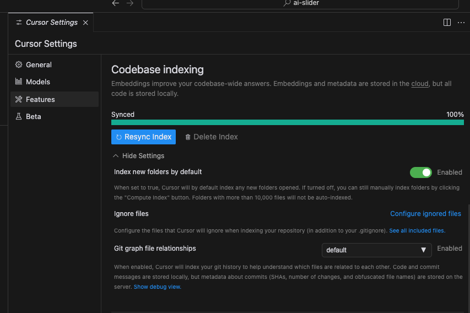Screen dimensions: 470x313
Task: Click the split editor layout icon
Action: 447,23
